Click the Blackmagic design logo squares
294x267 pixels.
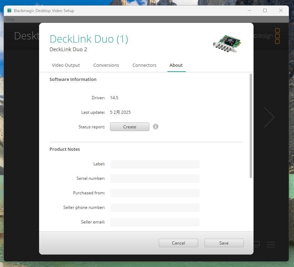(277, 36)
